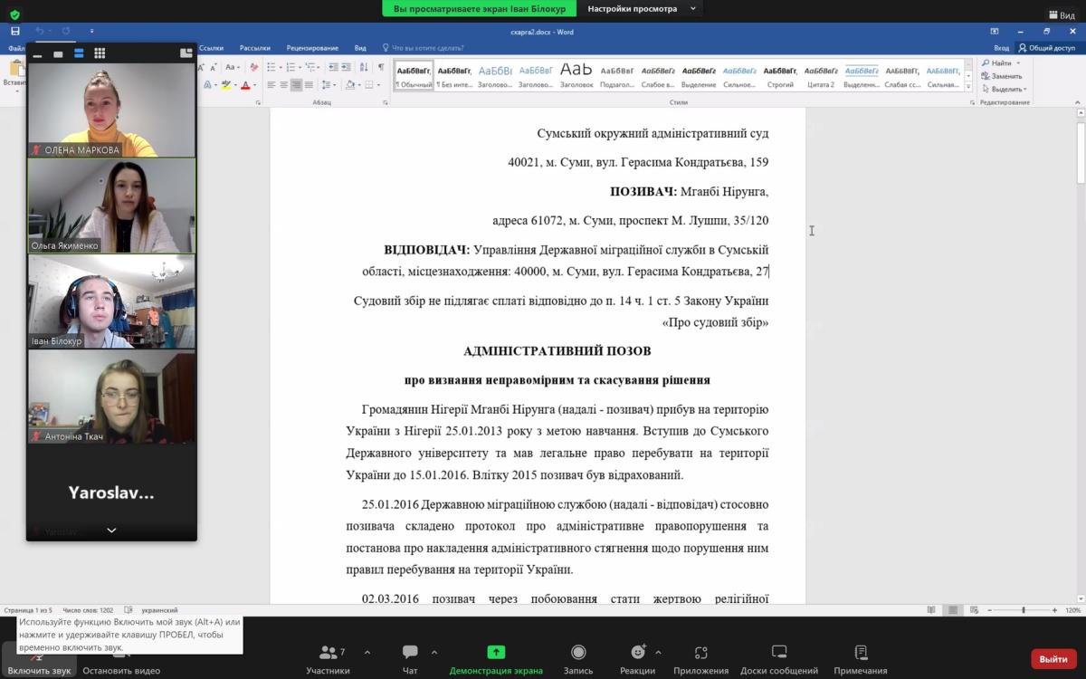Screen dimensions: 1086x679
Task: Click Заменить to replace text
Action: 1001,76
